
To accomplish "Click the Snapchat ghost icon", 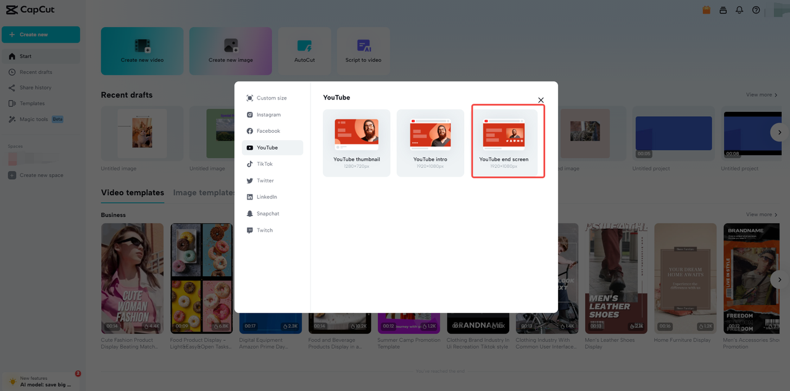I will coord(250,214).
